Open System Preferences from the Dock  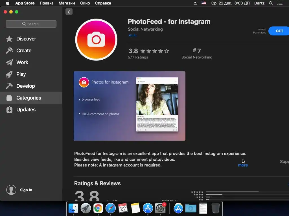coord(160,208)
